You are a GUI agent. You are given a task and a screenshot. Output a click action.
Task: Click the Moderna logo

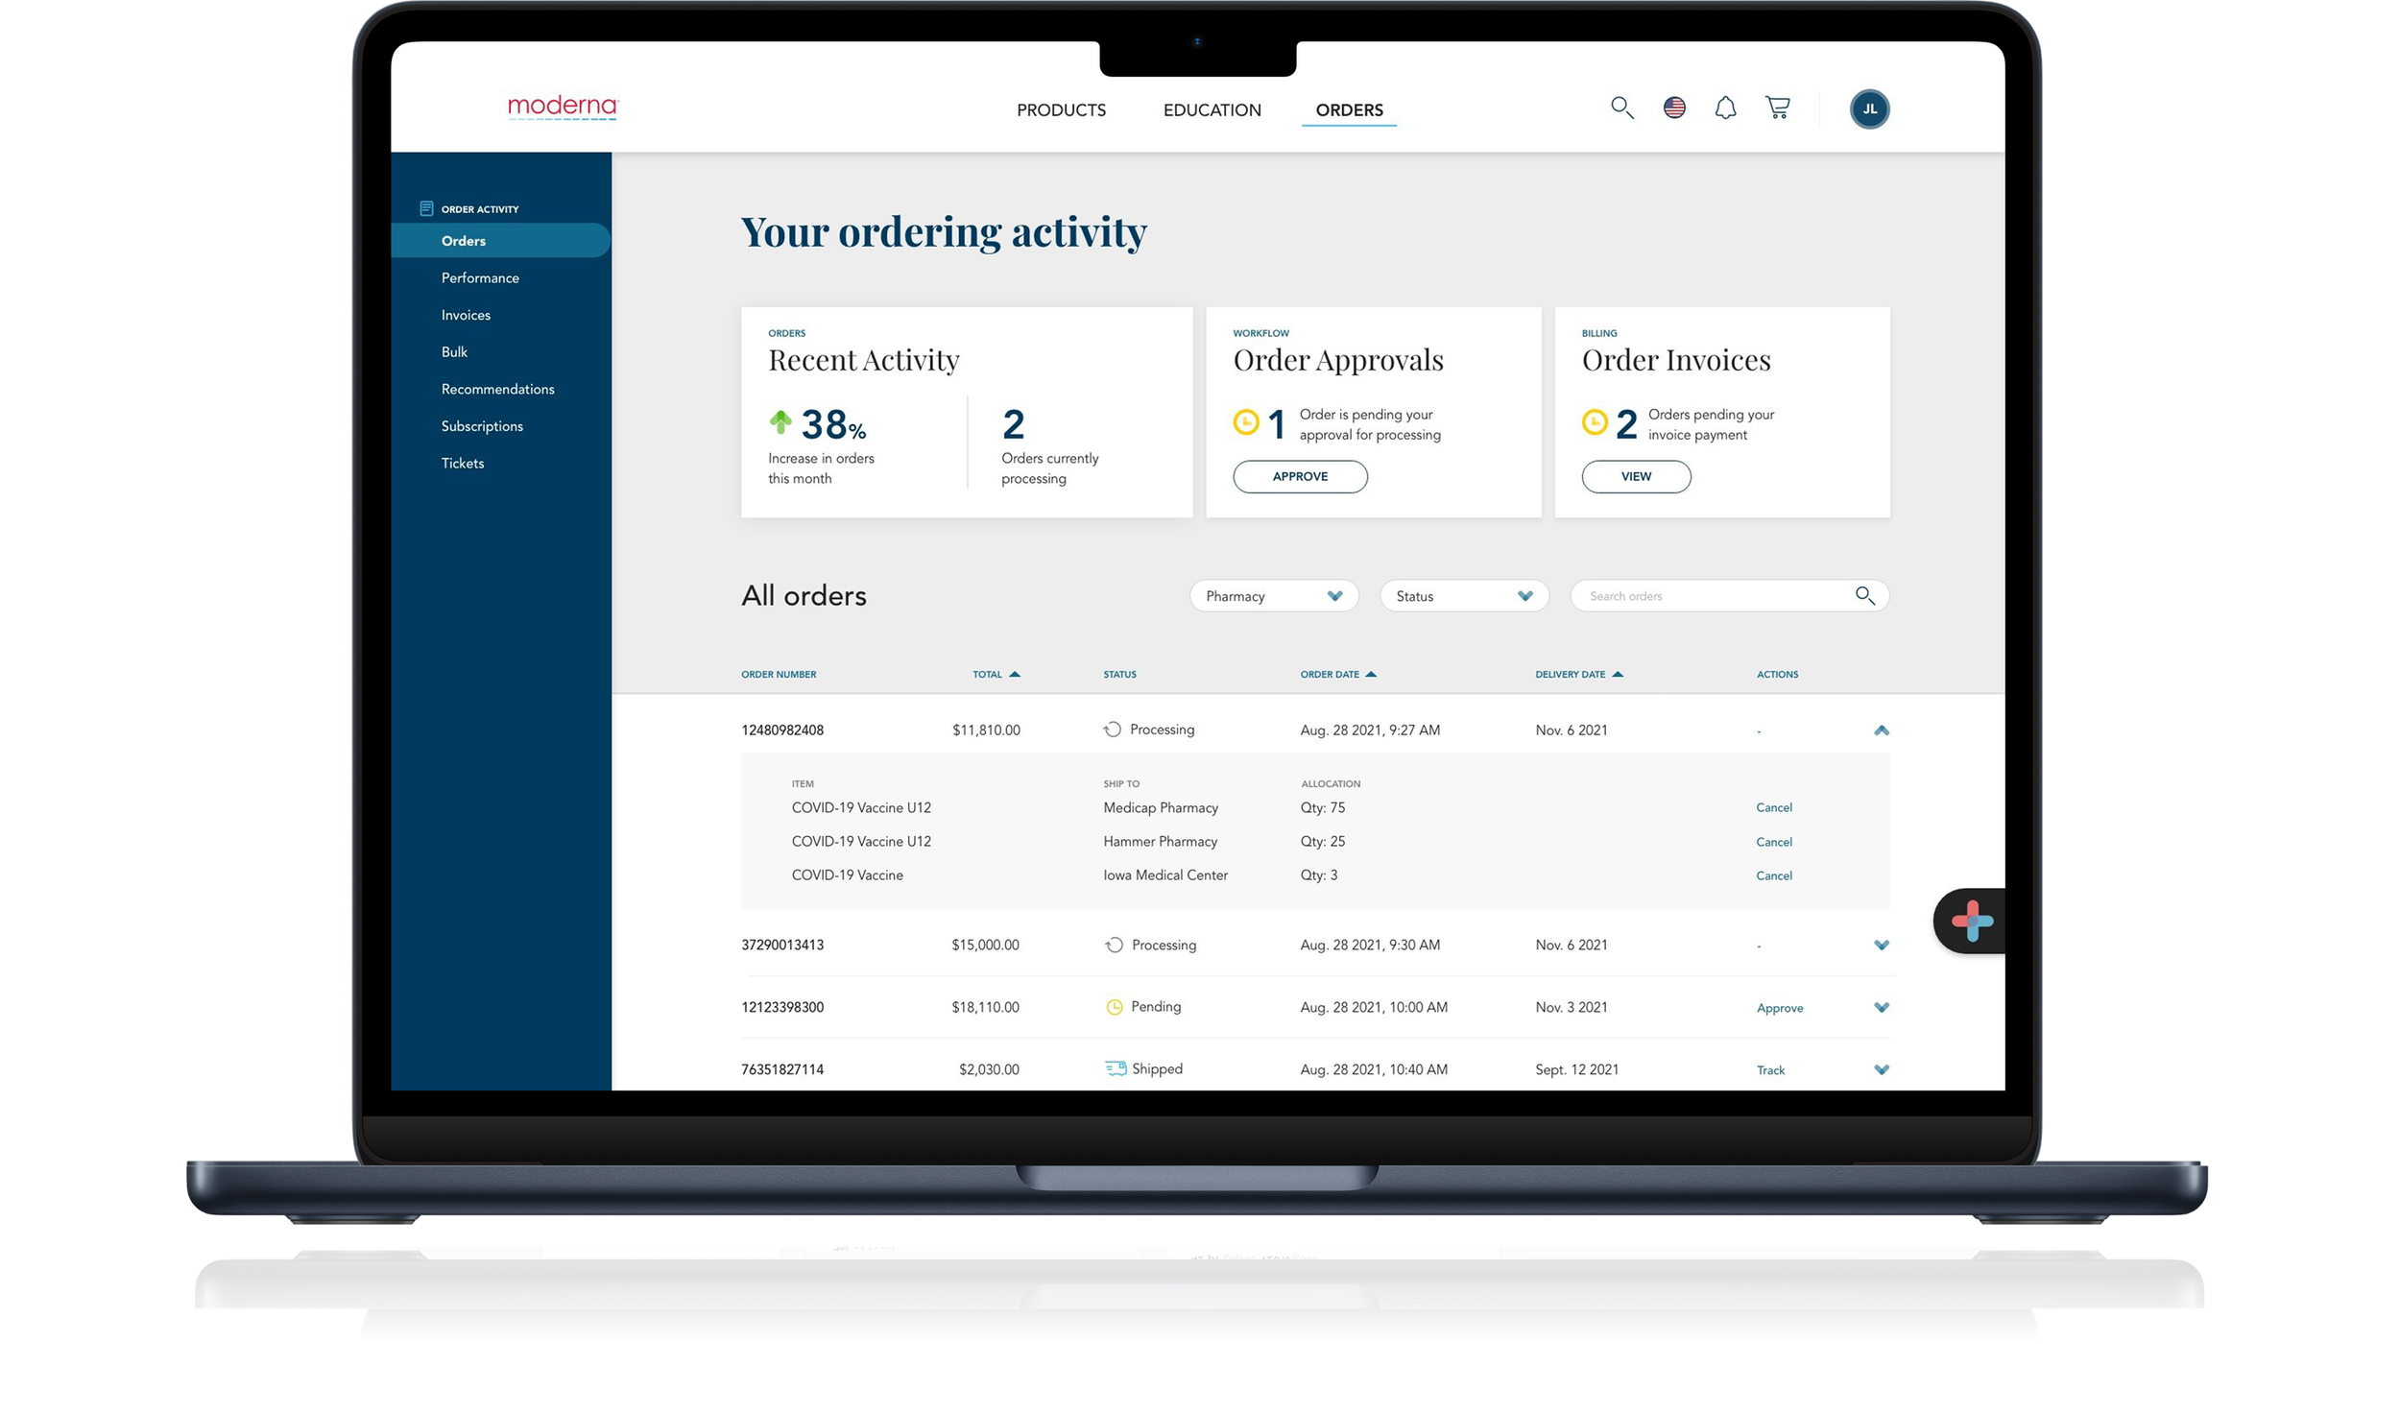pyautogui.click(x=563, y=107)
